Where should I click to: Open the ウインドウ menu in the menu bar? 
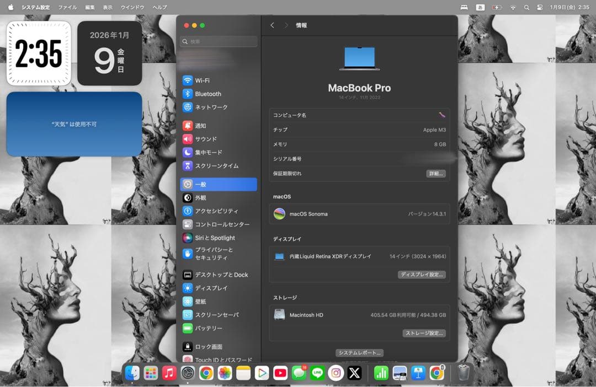point(132,7)
